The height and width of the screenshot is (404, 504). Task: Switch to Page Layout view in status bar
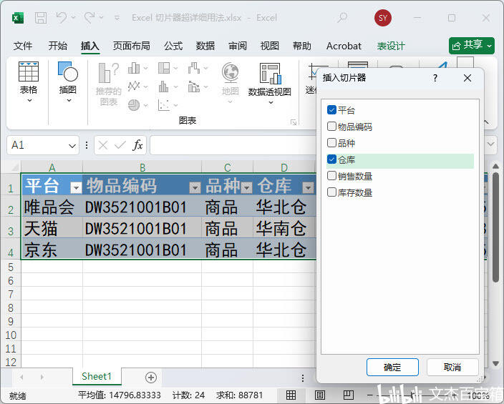pyautogui.click(x=320, y=395)
